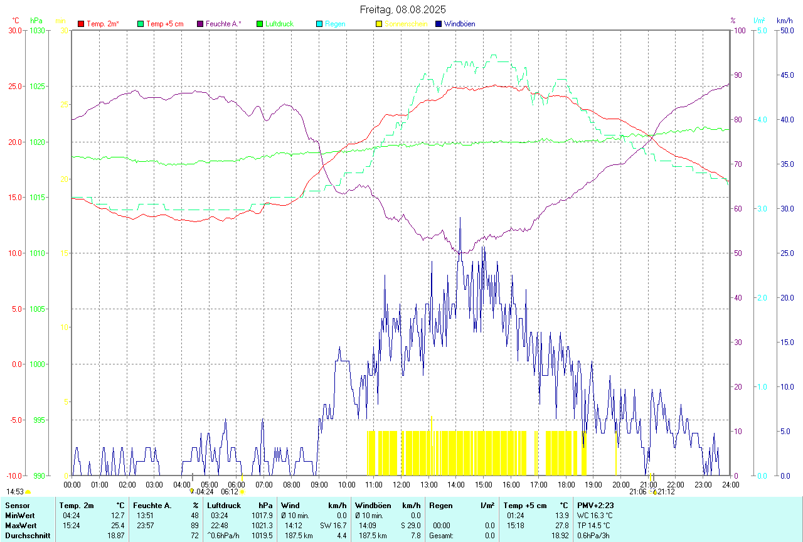
Task: Click the chart title 'Freitag, 08.08.2025'
Action: pos(403,9)
